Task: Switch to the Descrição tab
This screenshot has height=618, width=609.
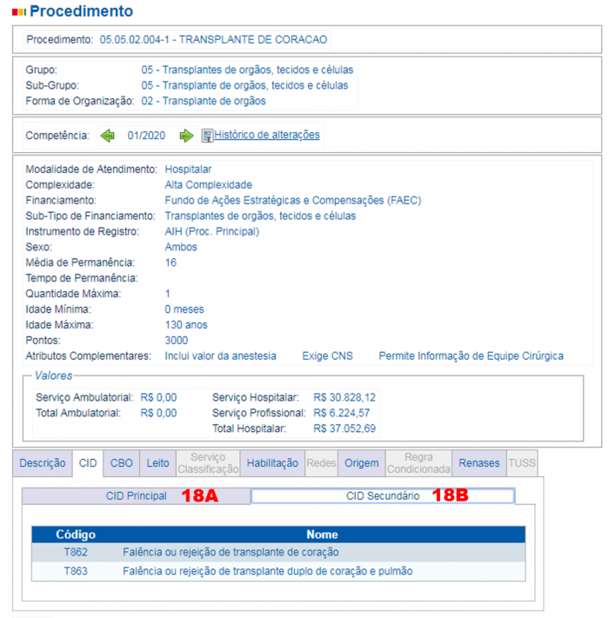Action: click(x=42, y=463)
